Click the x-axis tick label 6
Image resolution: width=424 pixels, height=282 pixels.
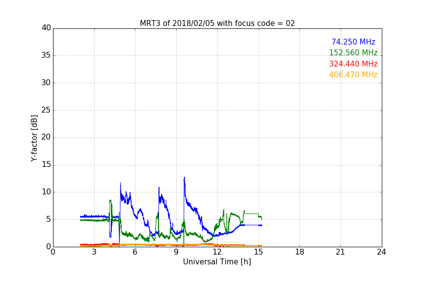(135, 252)
